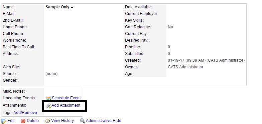Screen dimensions: 262x124
Task: Open the Edit link
Action: pos(11,121)
